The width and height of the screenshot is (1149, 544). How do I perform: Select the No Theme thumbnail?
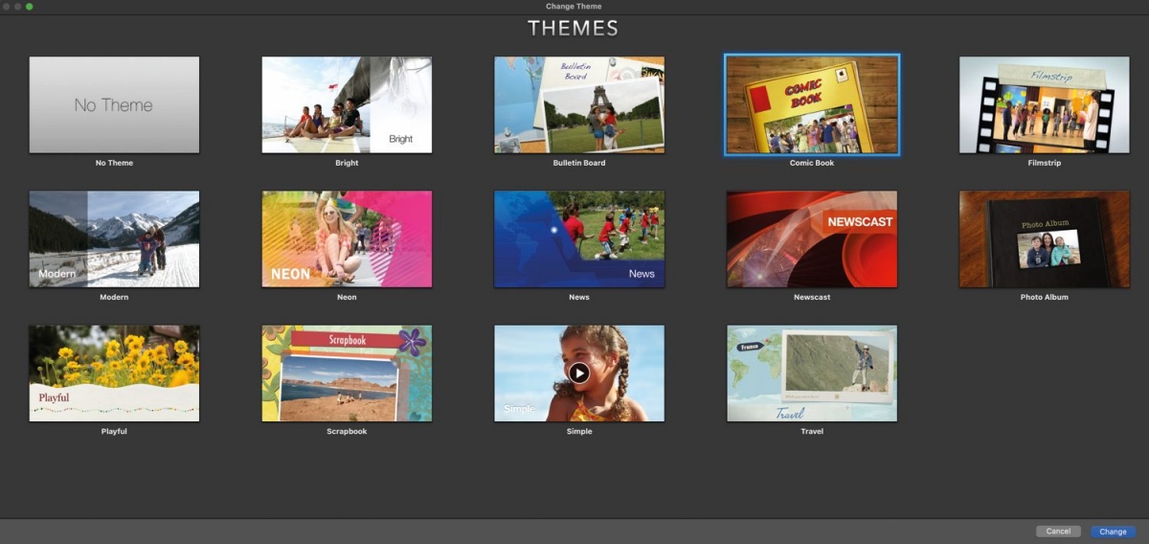click(114, 105)
